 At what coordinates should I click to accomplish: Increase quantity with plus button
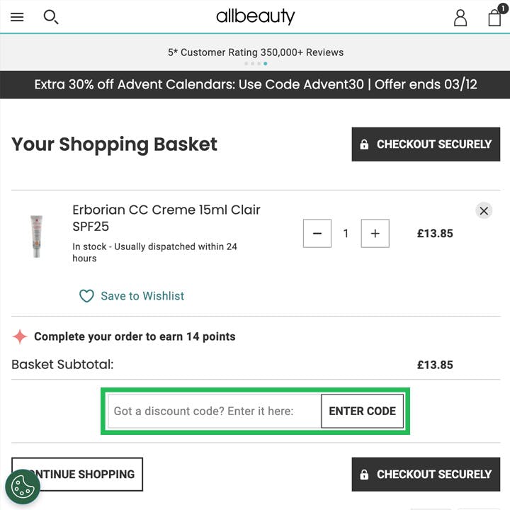375,234
